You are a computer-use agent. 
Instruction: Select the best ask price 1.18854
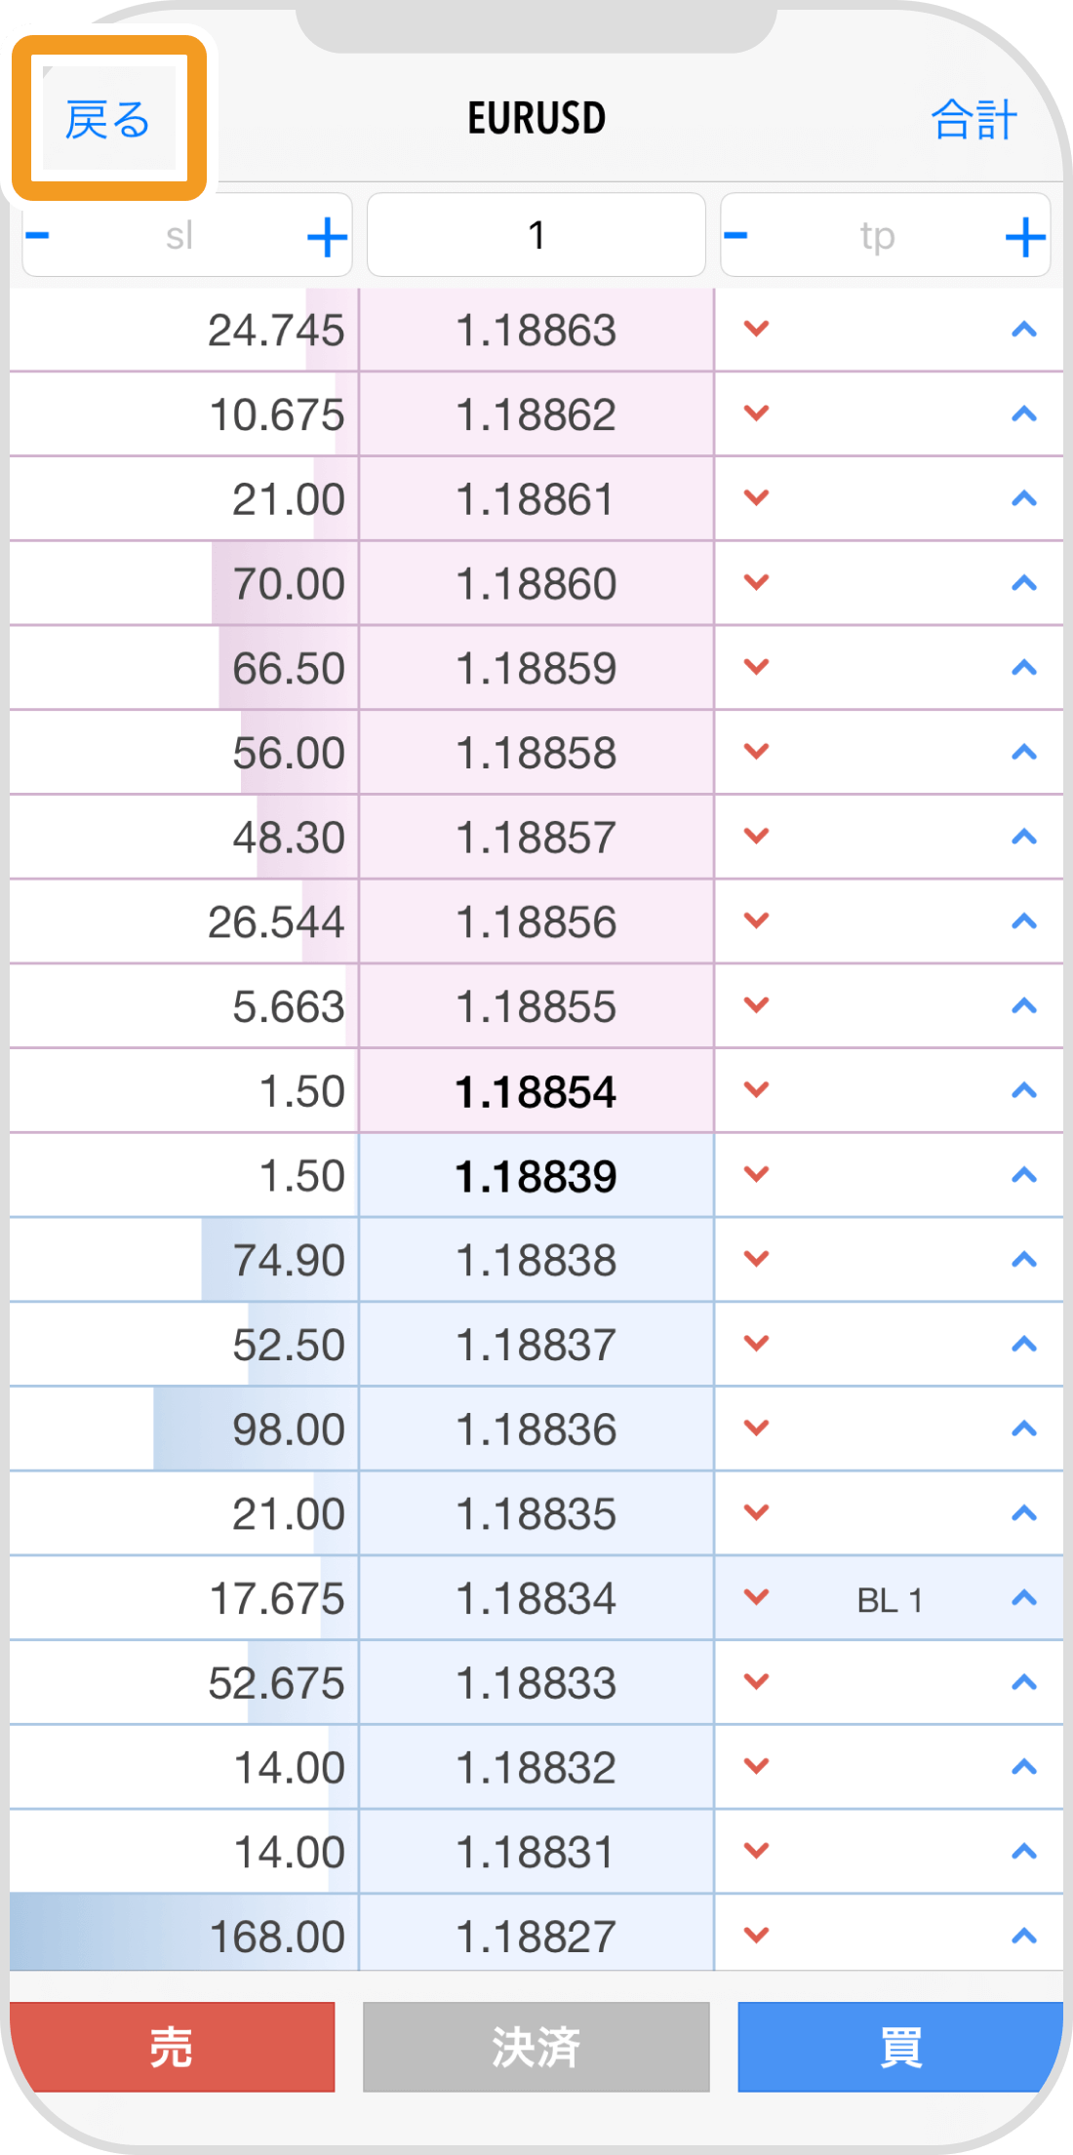click(536, 1091)
